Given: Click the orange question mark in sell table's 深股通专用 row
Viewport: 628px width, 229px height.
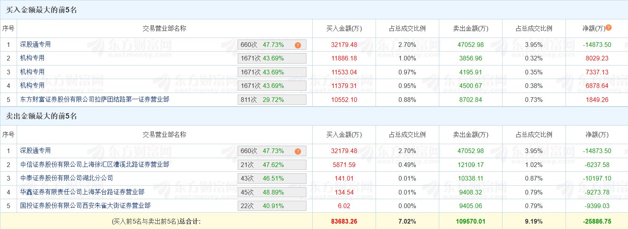Looking at the screenshot, I should [x=297, y=152].
